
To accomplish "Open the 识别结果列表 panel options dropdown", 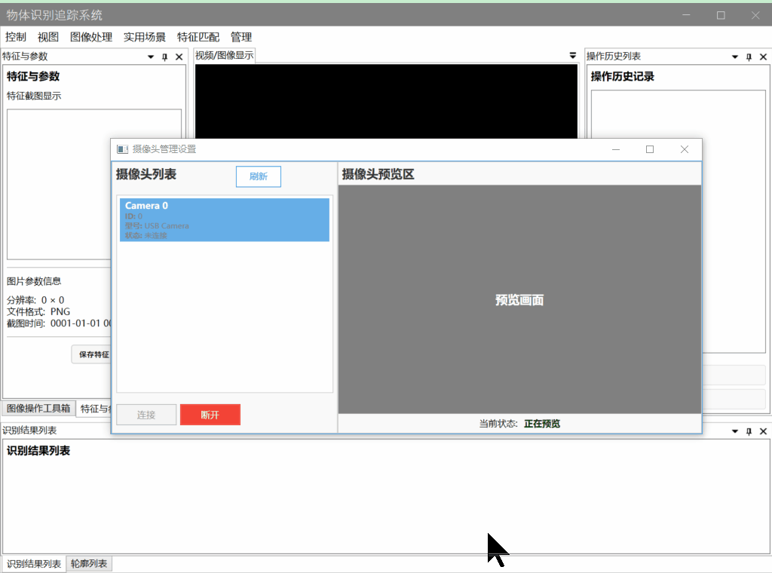I will [x=734, y=431].
